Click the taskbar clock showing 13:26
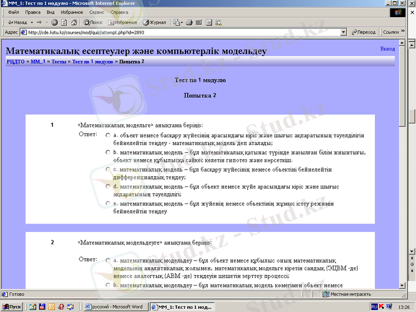Viewport: 416px width, 312px height. click(x=404, y=307)
